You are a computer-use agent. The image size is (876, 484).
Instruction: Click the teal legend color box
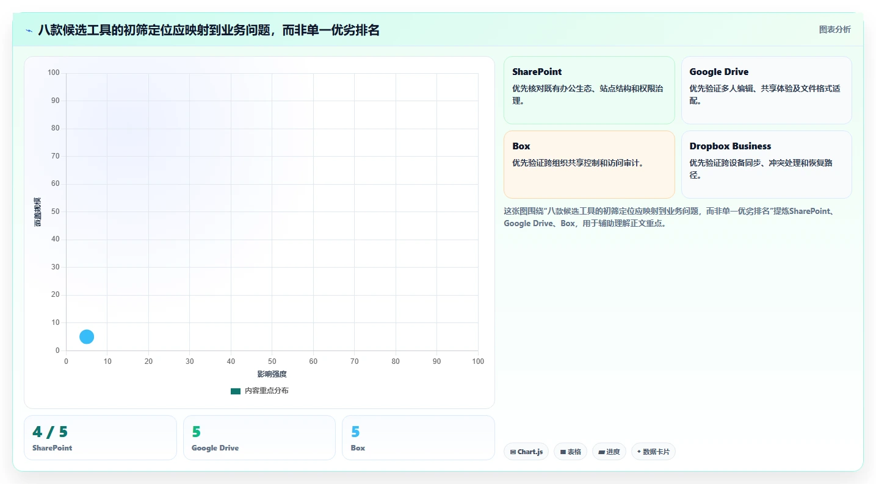[x=236, y=391]
